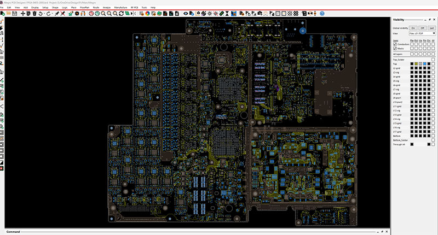Viewport: 438px width, 235px height.
Task: Click the checkerboard pattern toolbar icon
Action: pyautogui.click(x=290, y=13)
